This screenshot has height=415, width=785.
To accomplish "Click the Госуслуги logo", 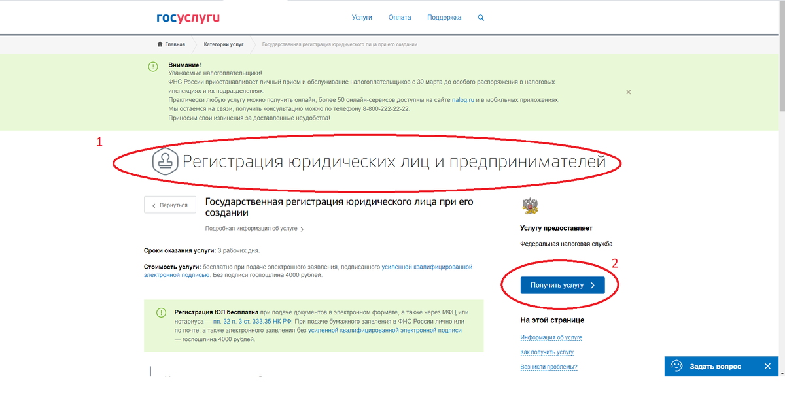I will [x=188, y=17].
